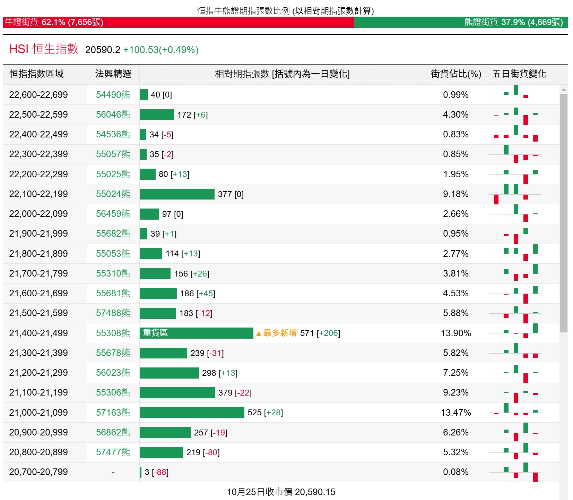Click the red 牛證街貨 62.1% bar
The height and width of the screenshot is (500, 573).
coord(178,22)
